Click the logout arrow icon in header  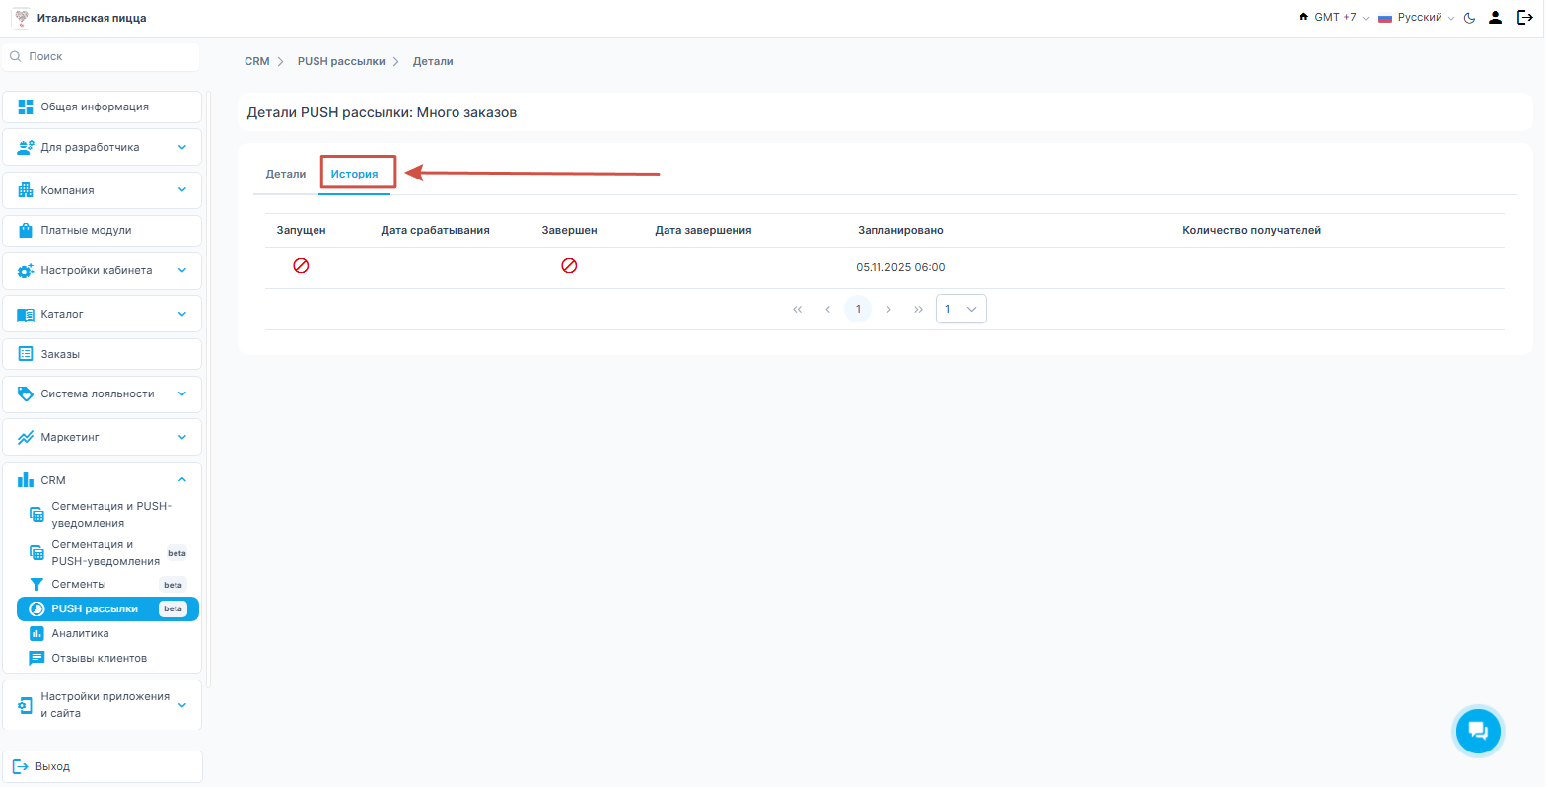coord(1524,18)
